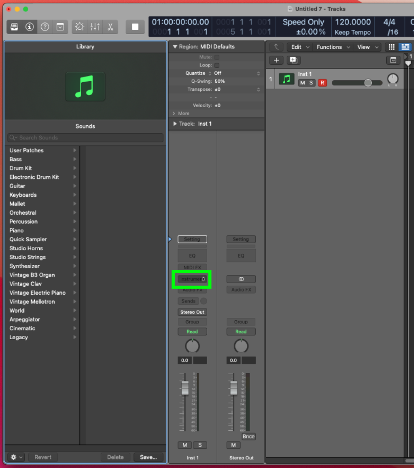Click the Delete button in the Library footer
Image resolution: width=414 pixels, height=468 pixels.
click(115, 457)
